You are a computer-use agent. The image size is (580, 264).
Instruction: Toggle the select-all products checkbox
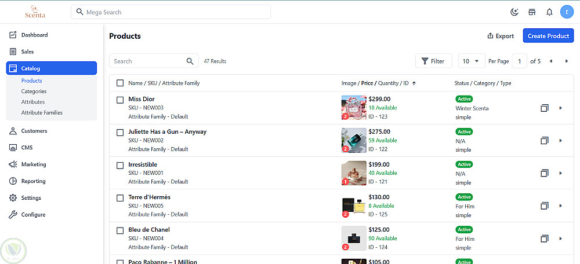point(120,83)
